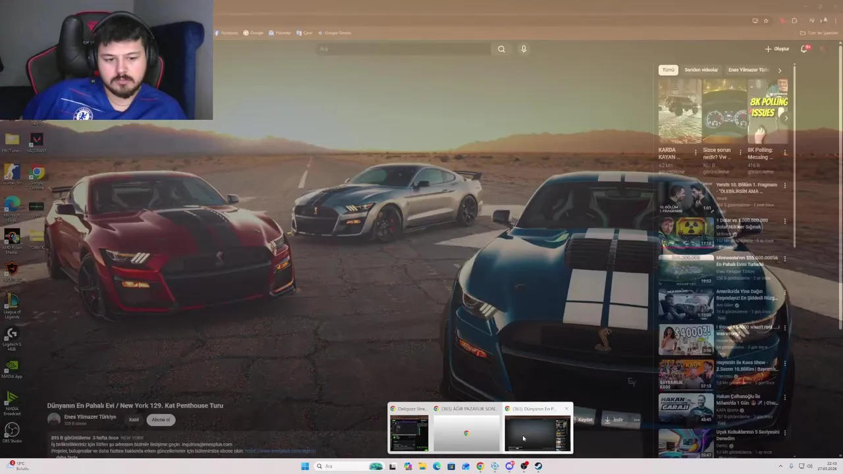Screen dimensions: 843x474
Task: Open Chrome from the taskbar
Action: [x=480, y=466]
